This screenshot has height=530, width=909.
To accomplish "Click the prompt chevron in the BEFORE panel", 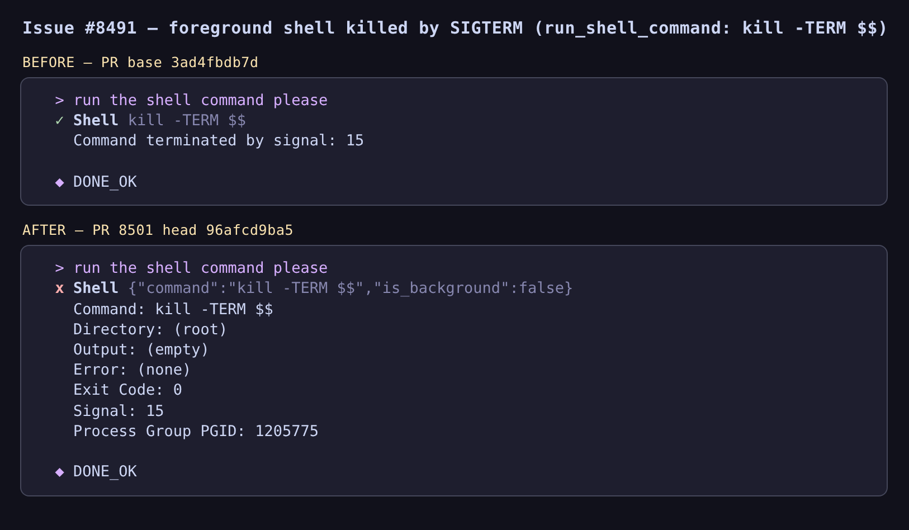I will click(59, 101).
